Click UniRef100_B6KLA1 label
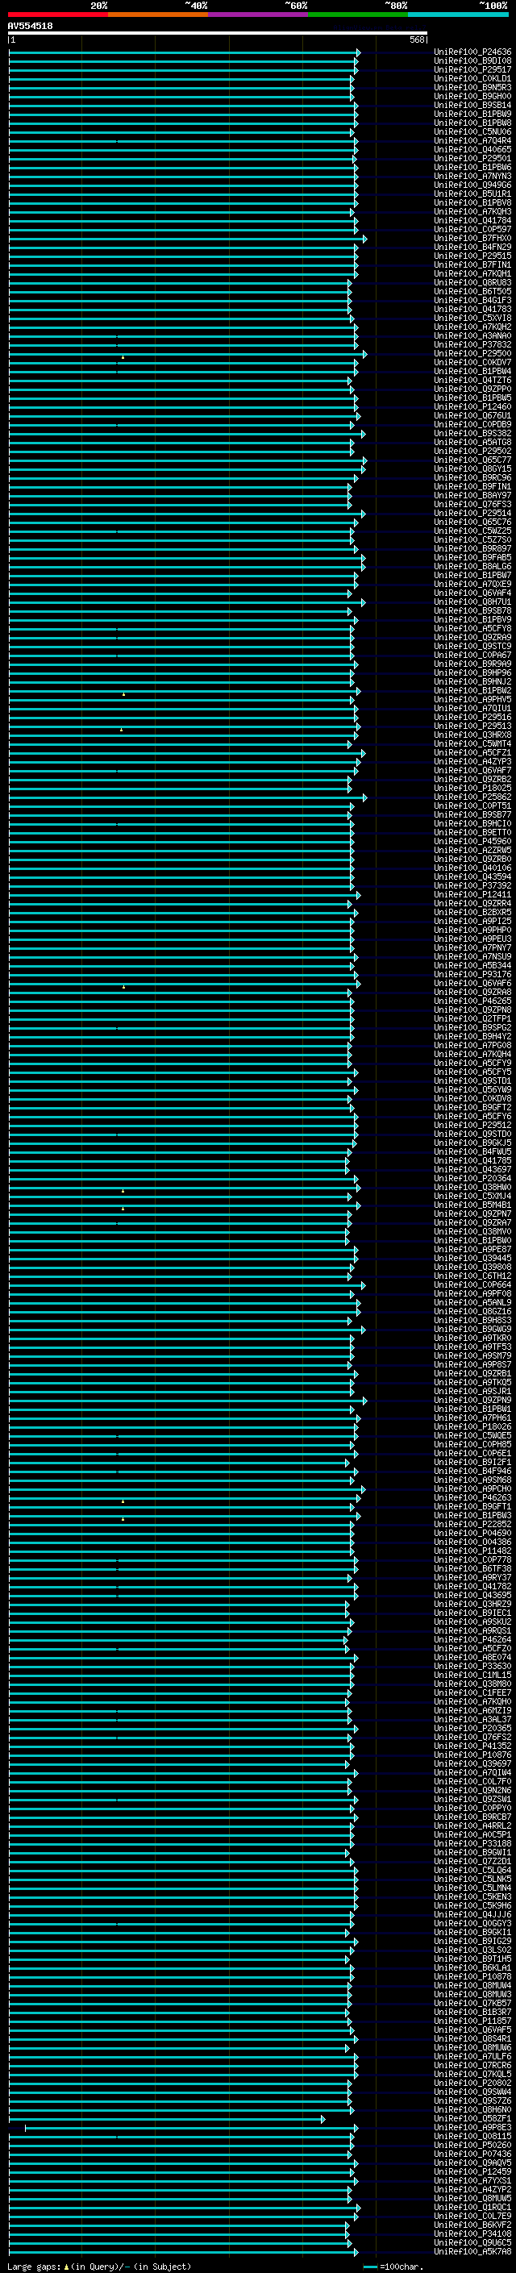Screen dimensions: 516x2273 [472, 1967]
